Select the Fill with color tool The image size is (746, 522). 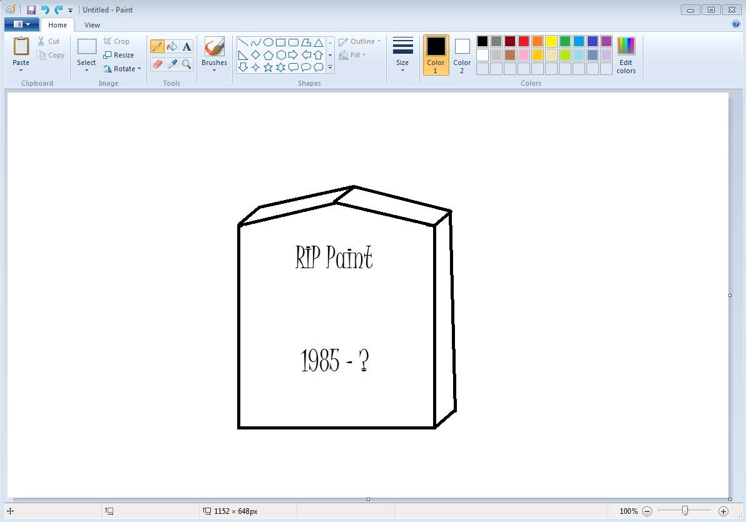point(172,46)
